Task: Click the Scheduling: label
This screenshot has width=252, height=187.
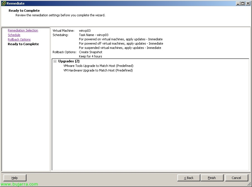Action: [x=60, y=35]
